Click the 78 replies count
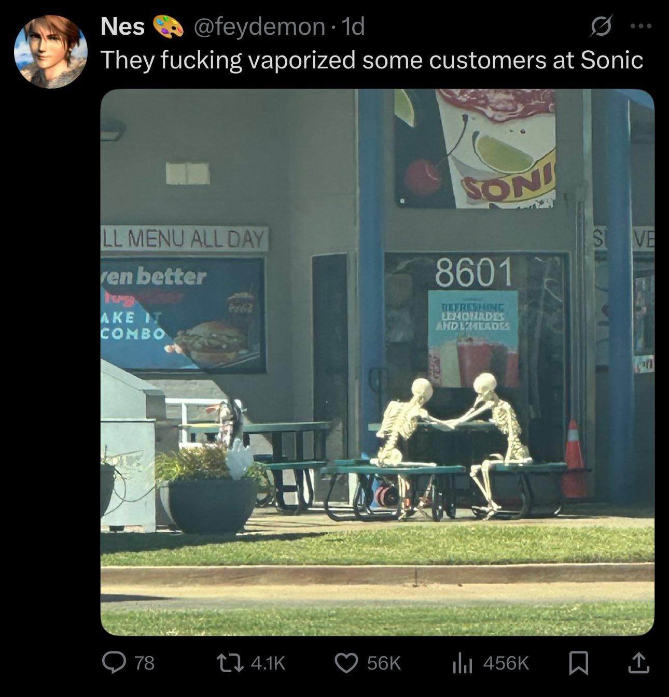 pos(145,663)
